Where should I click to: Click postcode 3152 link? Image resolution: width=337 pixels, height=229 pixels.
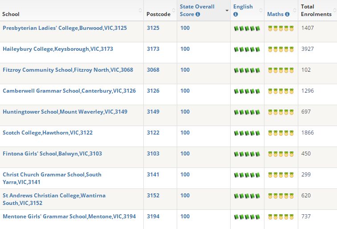pos(153,196)
